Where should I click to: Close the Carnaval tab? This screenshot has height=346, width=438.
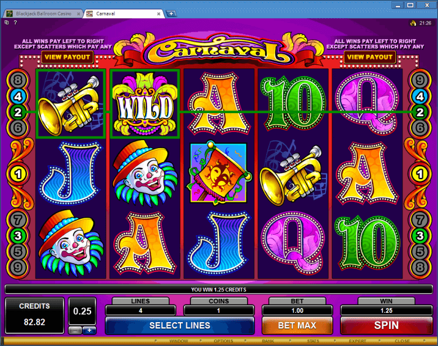pos(159,13)
